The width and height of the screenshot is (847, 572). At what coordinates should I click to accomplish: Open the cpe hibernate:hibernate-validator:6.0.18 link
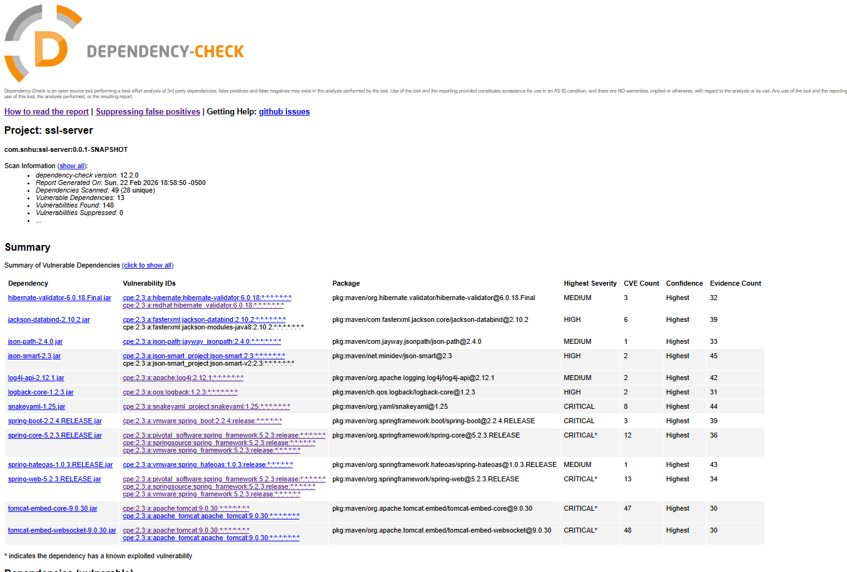click(x=207, y=298)
